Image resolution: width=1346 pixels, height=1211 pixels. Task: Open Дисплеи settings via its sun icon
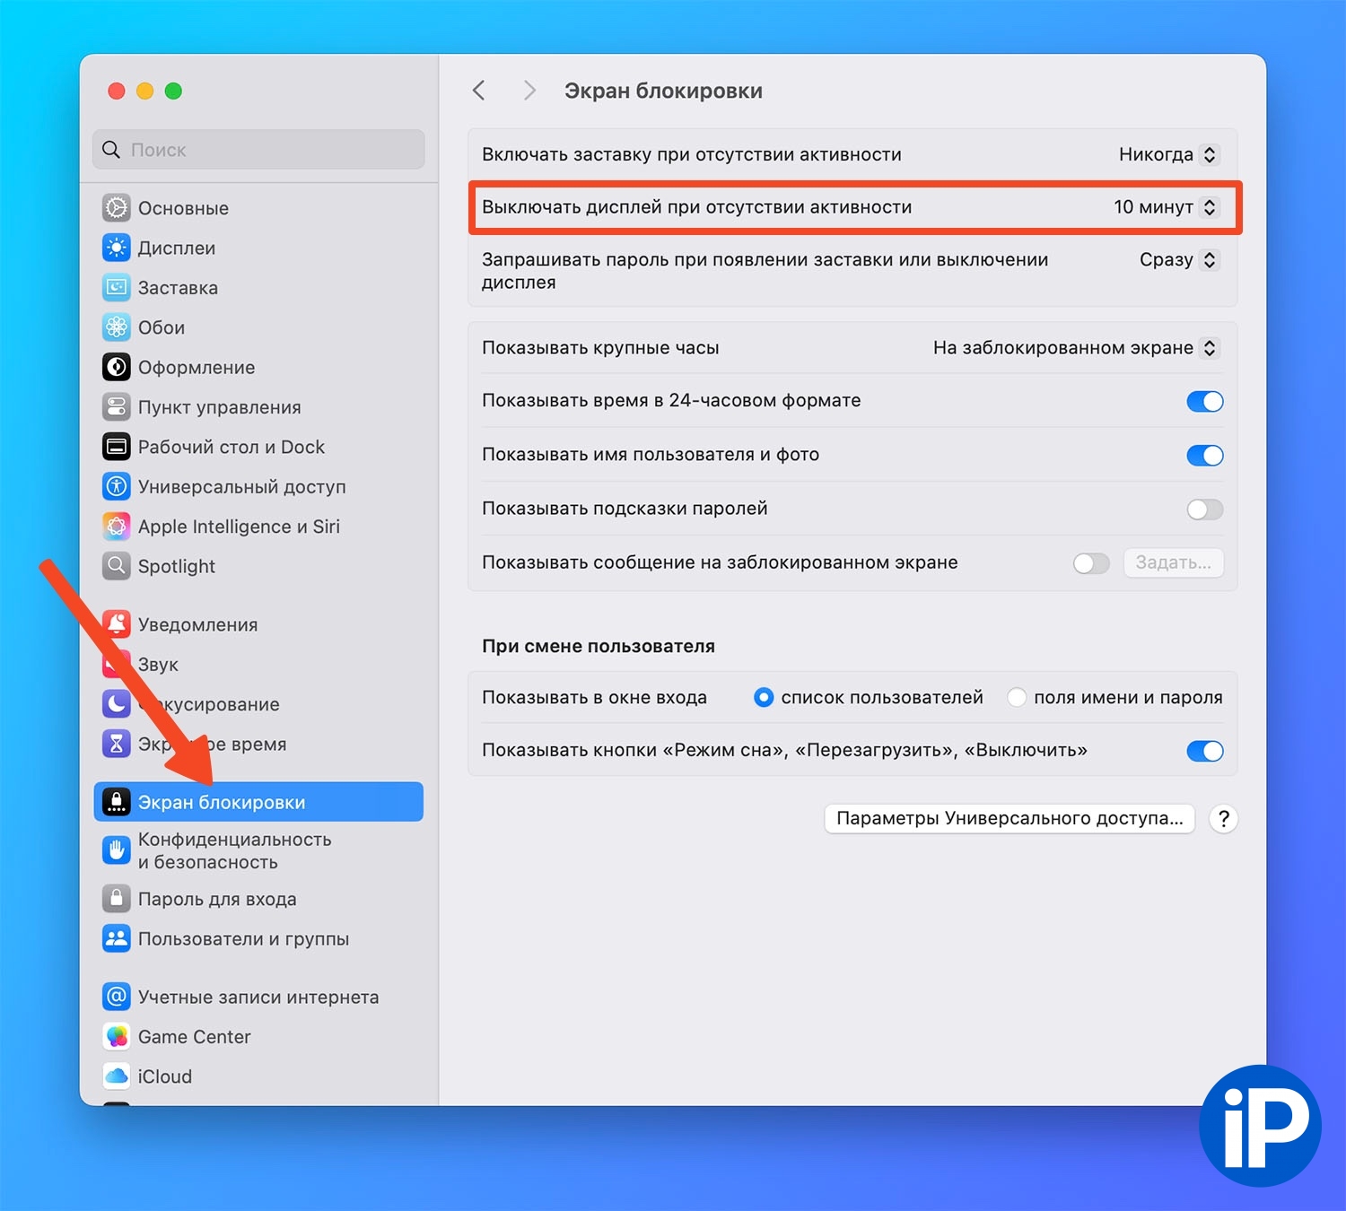pos(117,248)
